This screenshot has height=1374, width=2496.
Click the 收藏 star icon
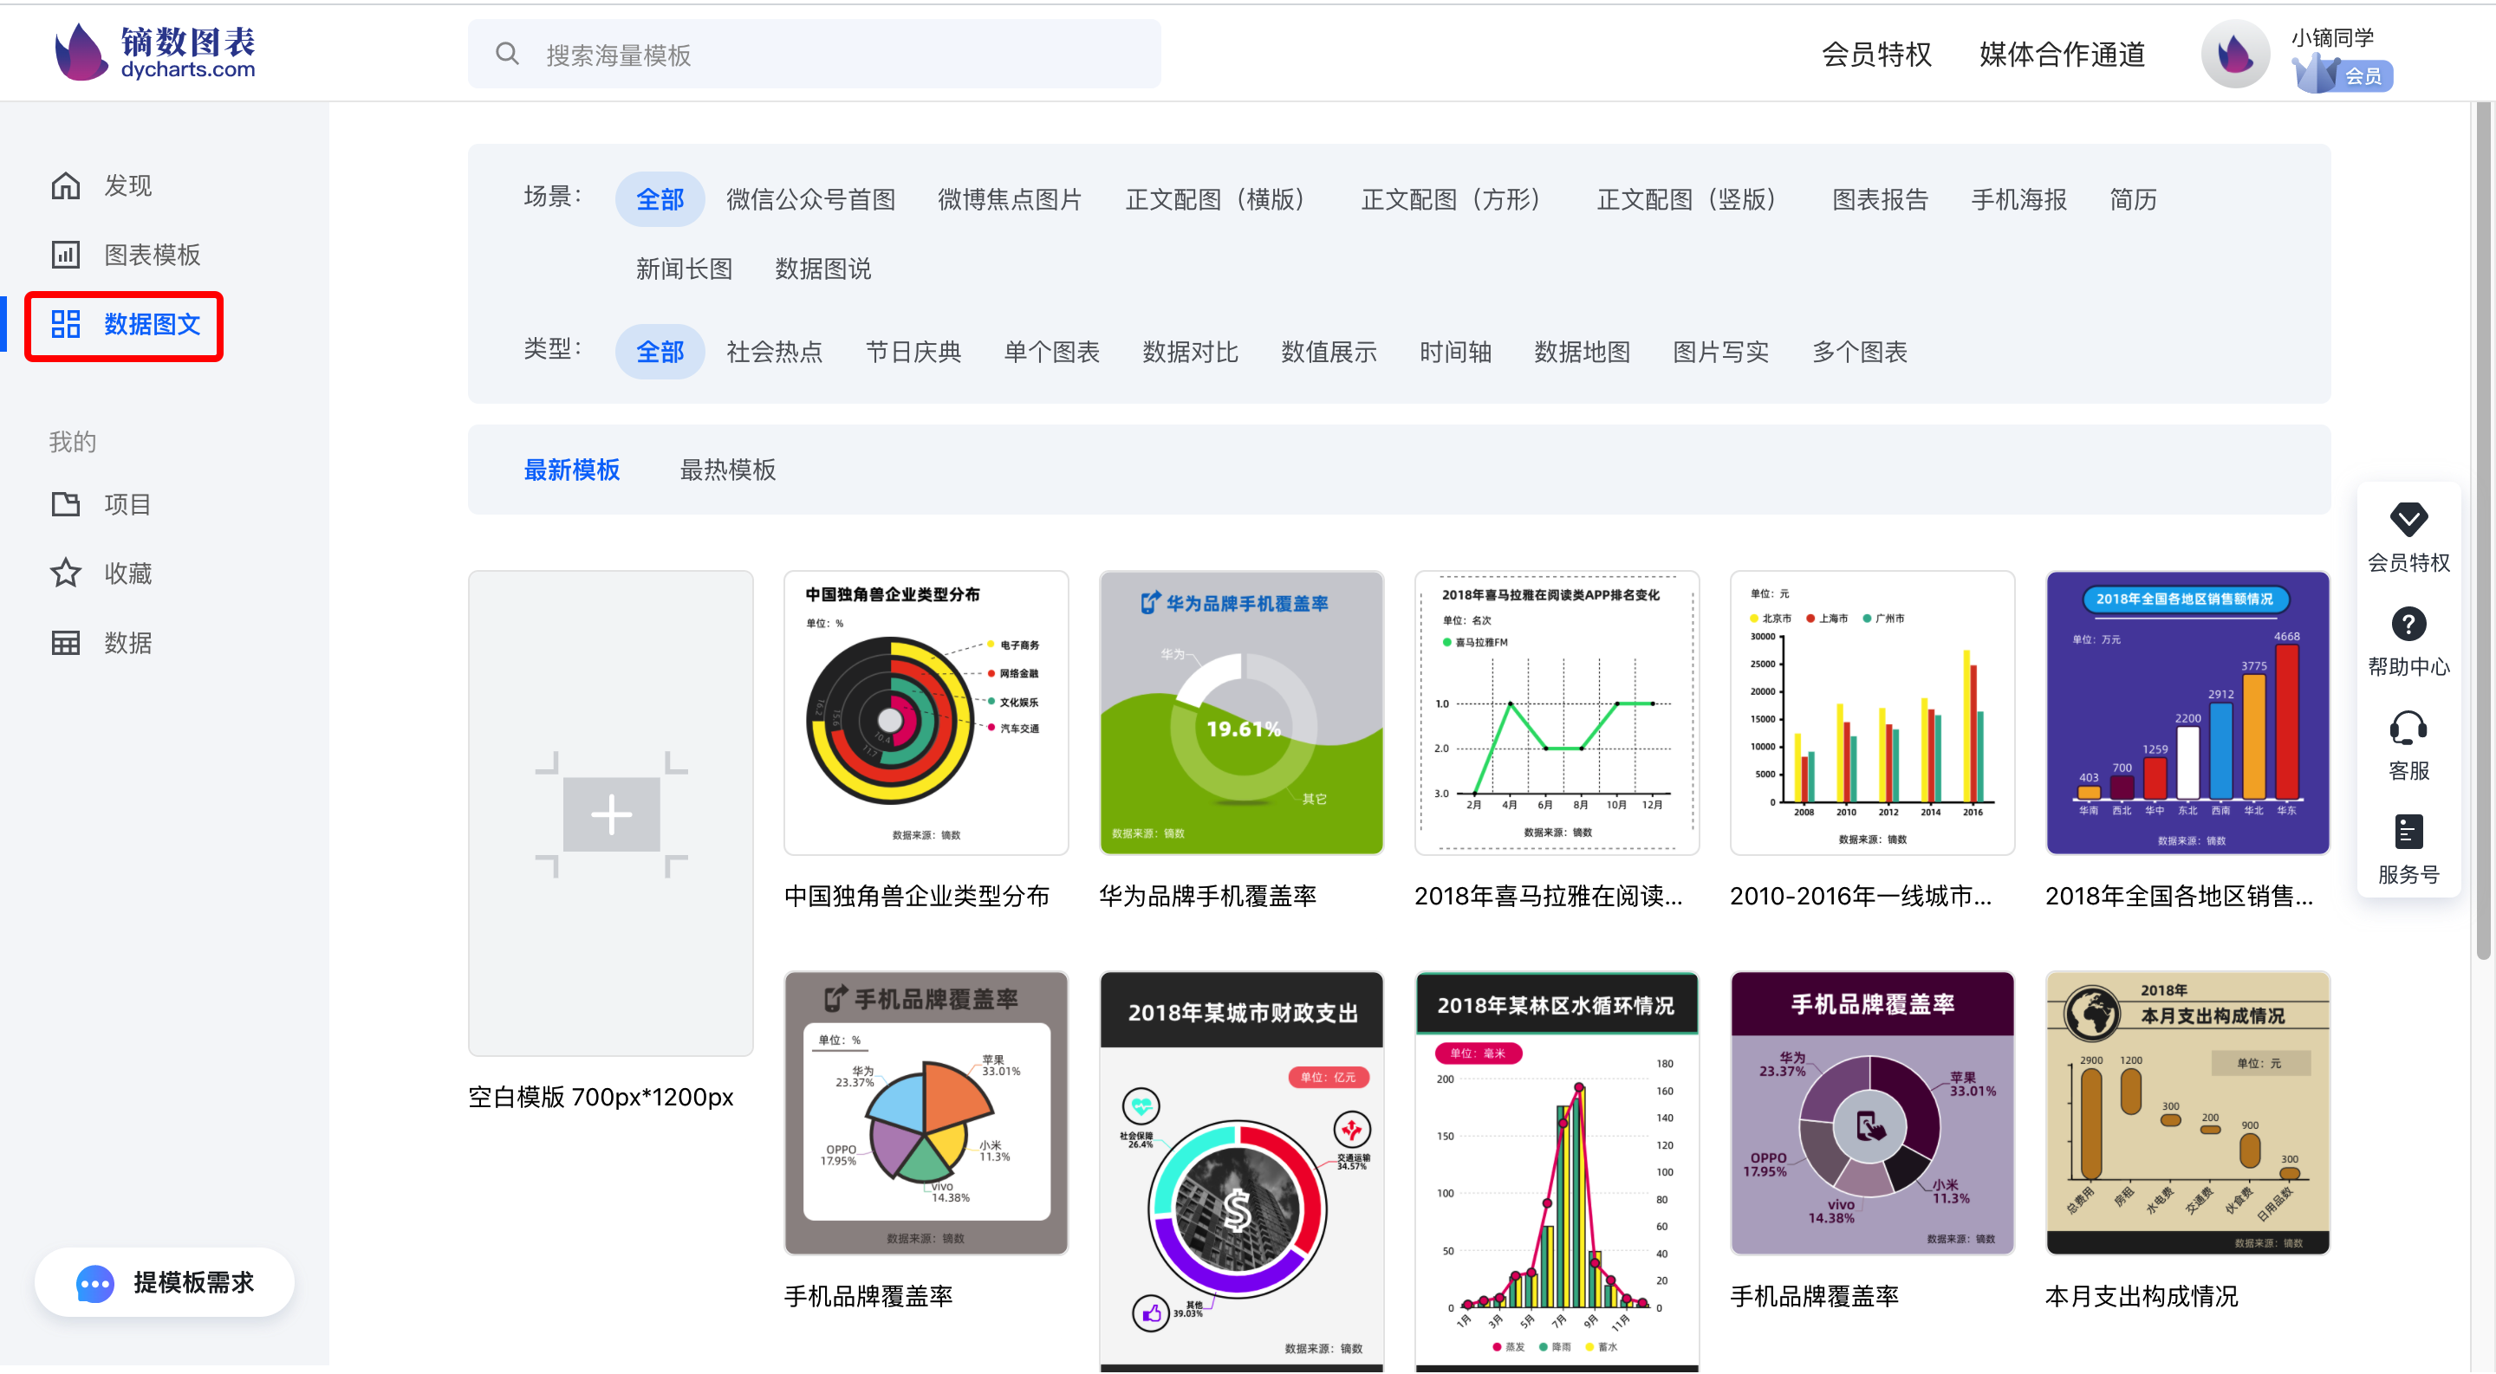[x=65, y=574]
